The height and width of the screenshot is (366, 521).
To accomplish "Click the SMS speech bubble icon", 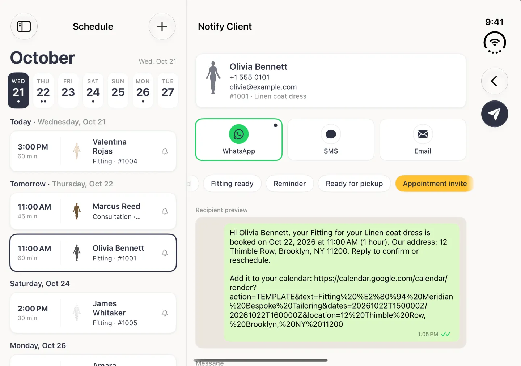I will (x=331, y=134).
